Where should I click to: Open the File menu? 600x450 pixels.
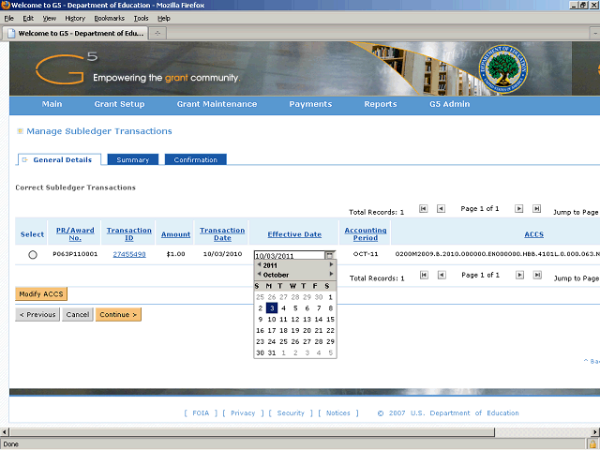[8, 19]
